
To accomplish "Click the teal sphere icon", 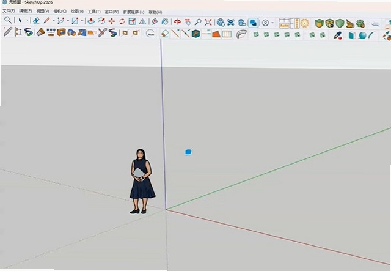I will pyautogui.click(x=362, y=35).
